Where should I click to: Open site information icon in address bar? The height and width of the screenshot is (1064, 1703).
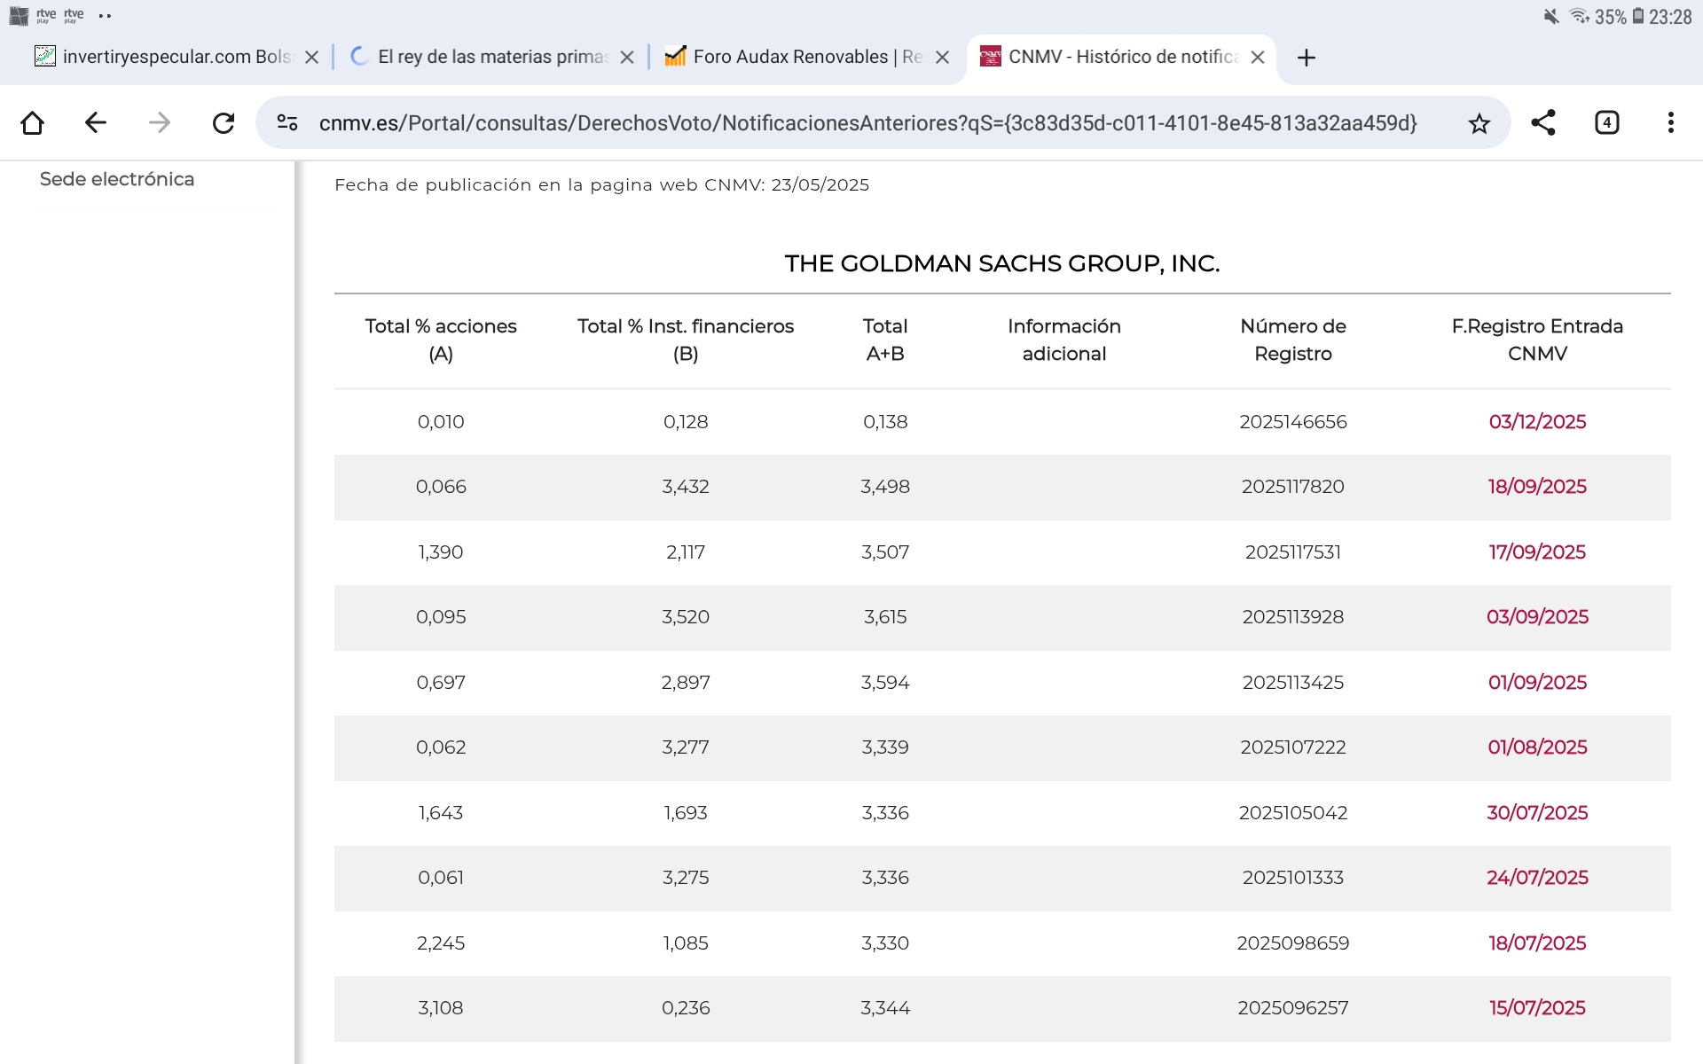click(287, 122)
